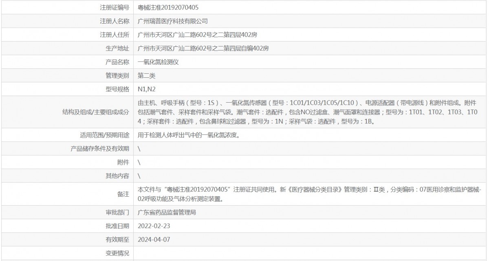Click the 变更情况 label
This screenshot has height=261, width=489.
(117, 254)
